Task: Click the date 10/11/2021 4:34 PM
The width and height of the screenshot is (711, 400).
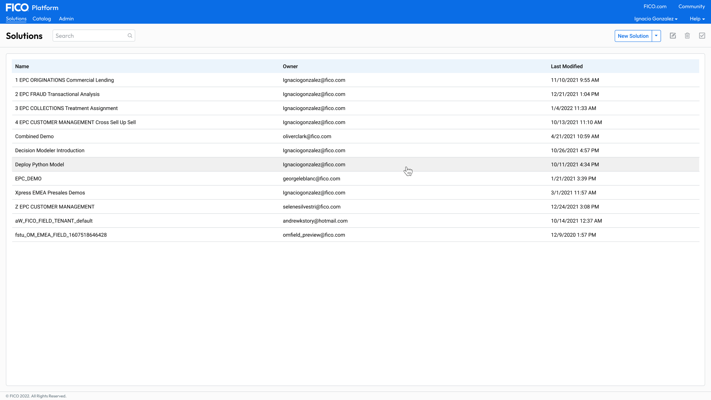Action: 575,164
